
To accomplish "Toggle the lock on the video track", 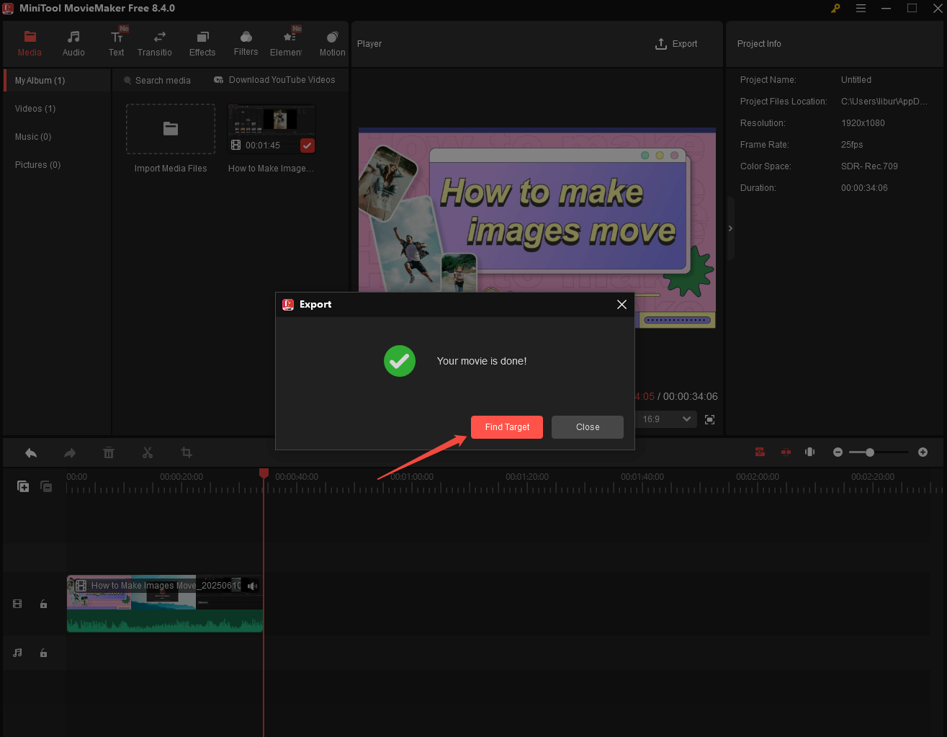I will pyautogui.click(x=43, y=604).
